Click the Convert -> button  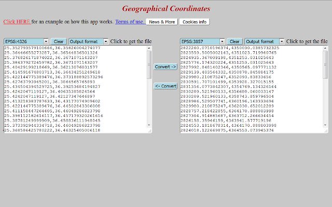point(165,67)
